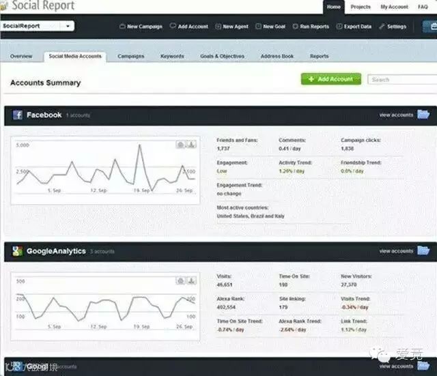The height and width of the screenshot is (376, 437).
Task: Click Run Reports toolbar item
Action: click(311, 27)
